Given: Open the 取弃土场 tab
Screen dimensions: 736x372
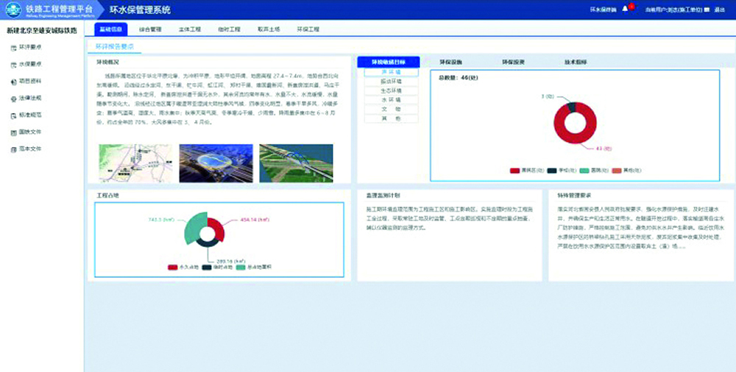Looking at the screenshot, I should [269, 29].
